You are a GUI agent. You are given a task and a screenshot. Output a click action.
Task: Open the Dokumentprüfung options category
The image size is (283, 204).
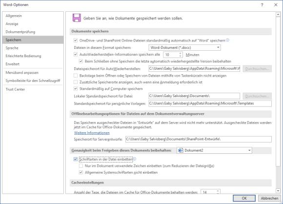point(33,32)
